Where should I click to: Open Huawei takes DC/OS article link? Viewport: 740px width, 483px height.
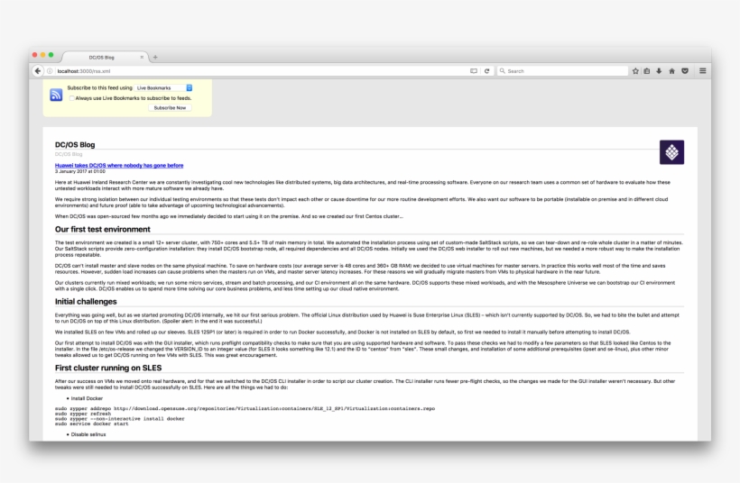click(119, 166)
